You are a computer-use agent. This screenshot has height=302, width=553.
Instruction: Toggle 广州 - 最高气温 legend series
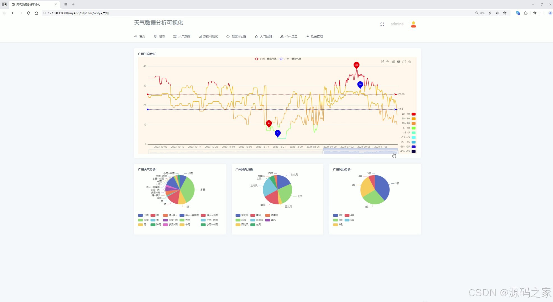[265, 59]
